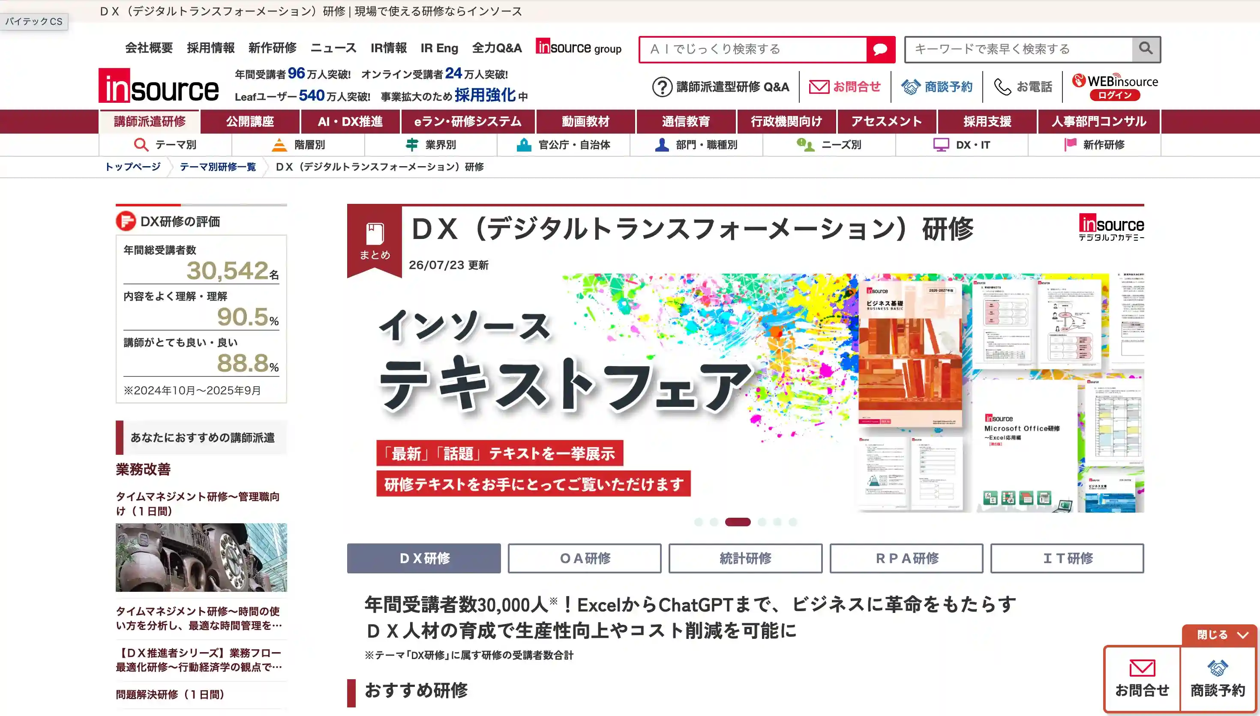1260x716 pixels.
Task: Click the flag icon beside 新作研修
Action: [x=1070, y=145]
